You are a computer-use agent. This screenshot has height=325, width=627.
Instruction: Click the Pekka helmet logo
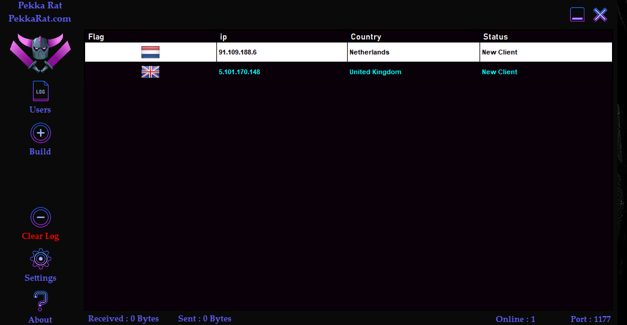click(x=40, y=53)
